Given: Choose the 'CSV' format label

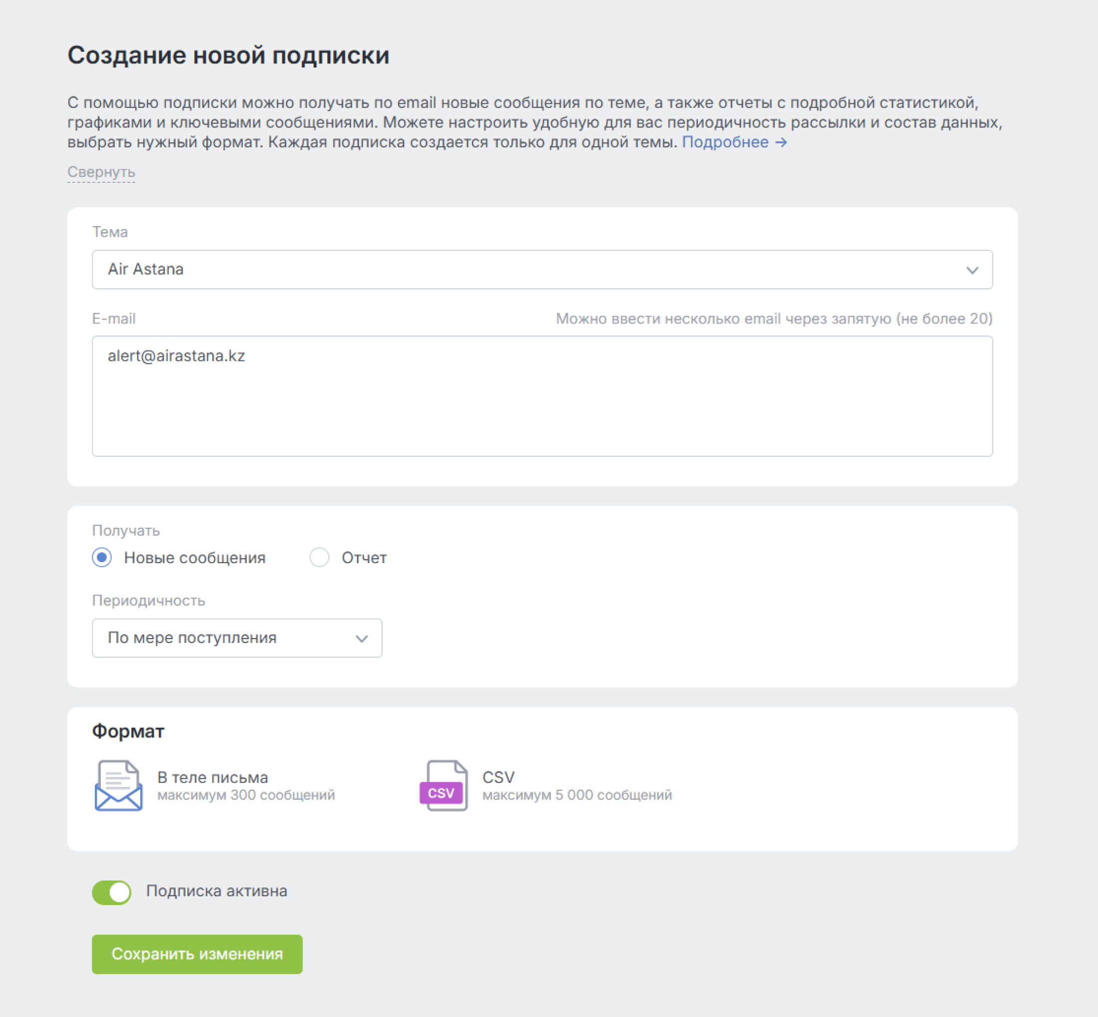Looking at the screenshot, I should [499, 777].
